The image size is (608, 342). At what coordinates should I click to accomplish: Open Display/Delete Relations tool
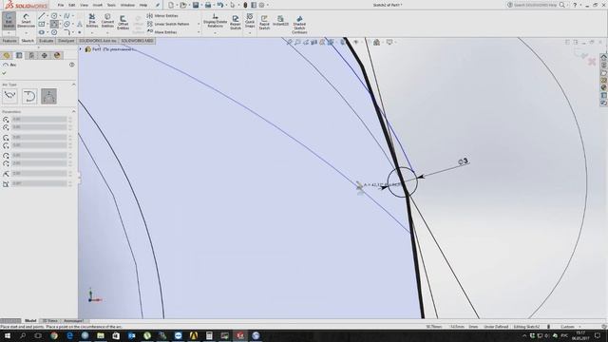216,21
